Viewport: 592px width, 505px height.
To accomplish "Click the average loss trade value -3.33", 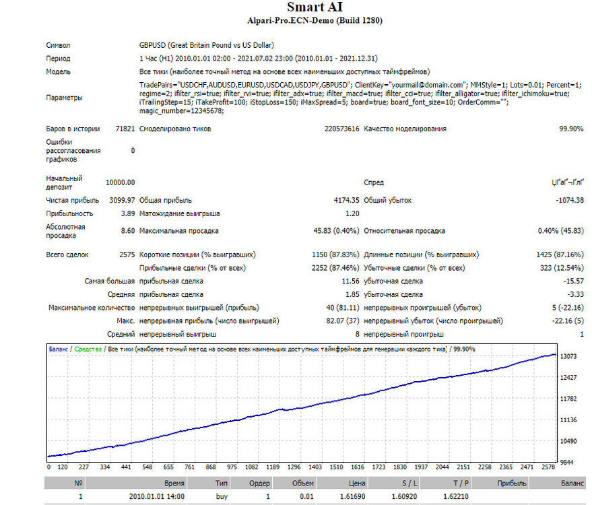I will [x=575, y=294].
